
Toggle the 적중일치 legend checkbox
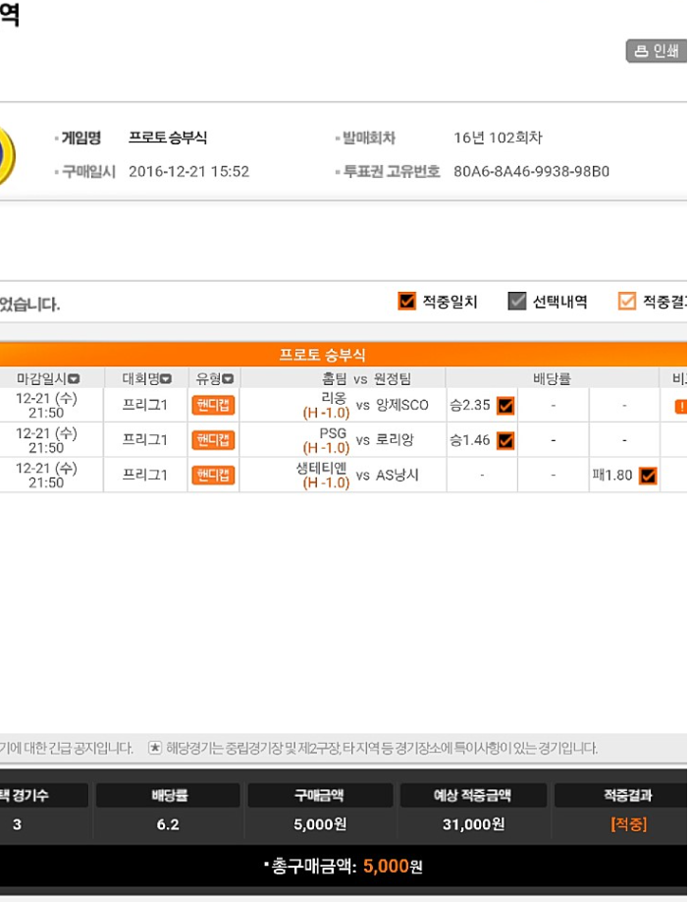coord(406,301)
